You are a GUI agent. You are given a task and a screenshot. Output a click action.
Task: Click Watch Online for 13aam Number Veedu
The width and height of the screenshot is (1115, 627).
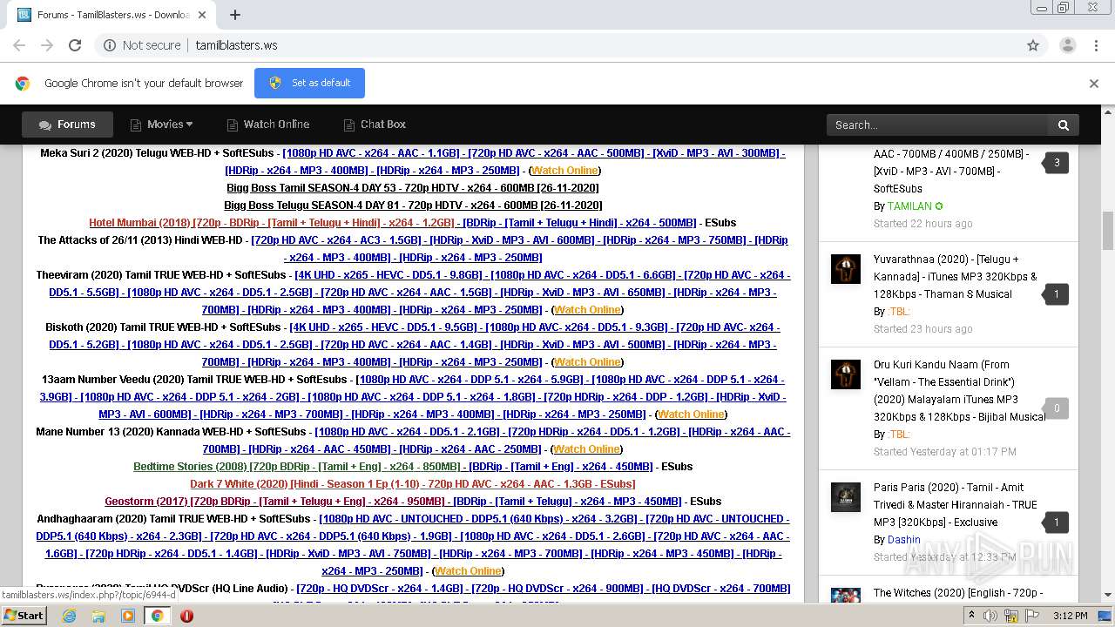691,415
